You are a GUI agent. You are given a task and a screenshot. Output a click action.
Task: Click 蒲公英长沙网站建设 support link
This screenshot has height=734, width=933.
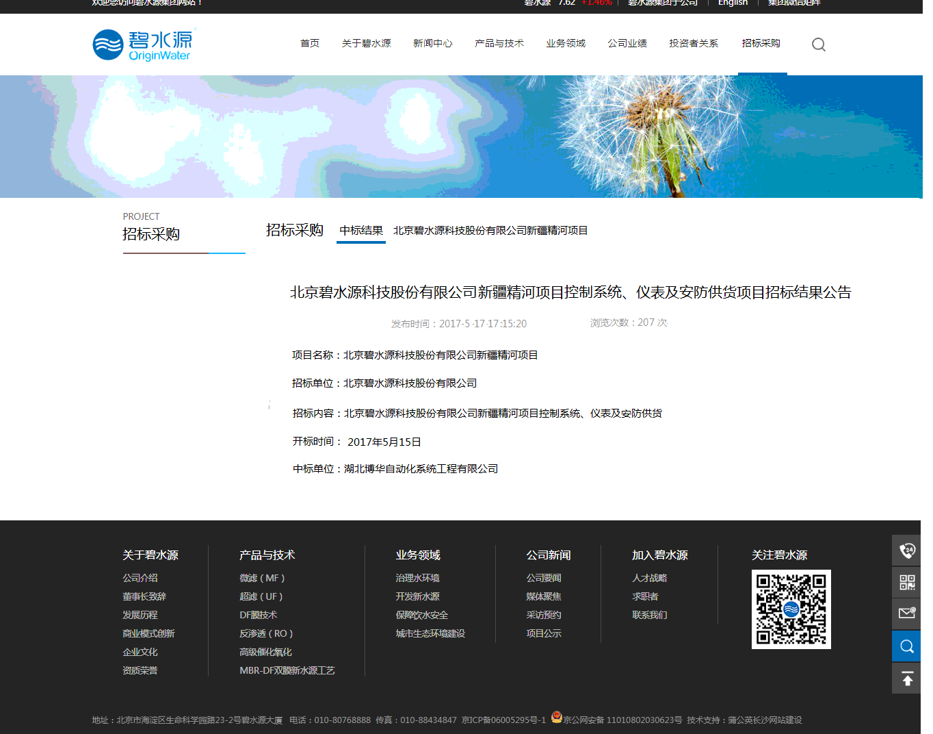point(765,720)
